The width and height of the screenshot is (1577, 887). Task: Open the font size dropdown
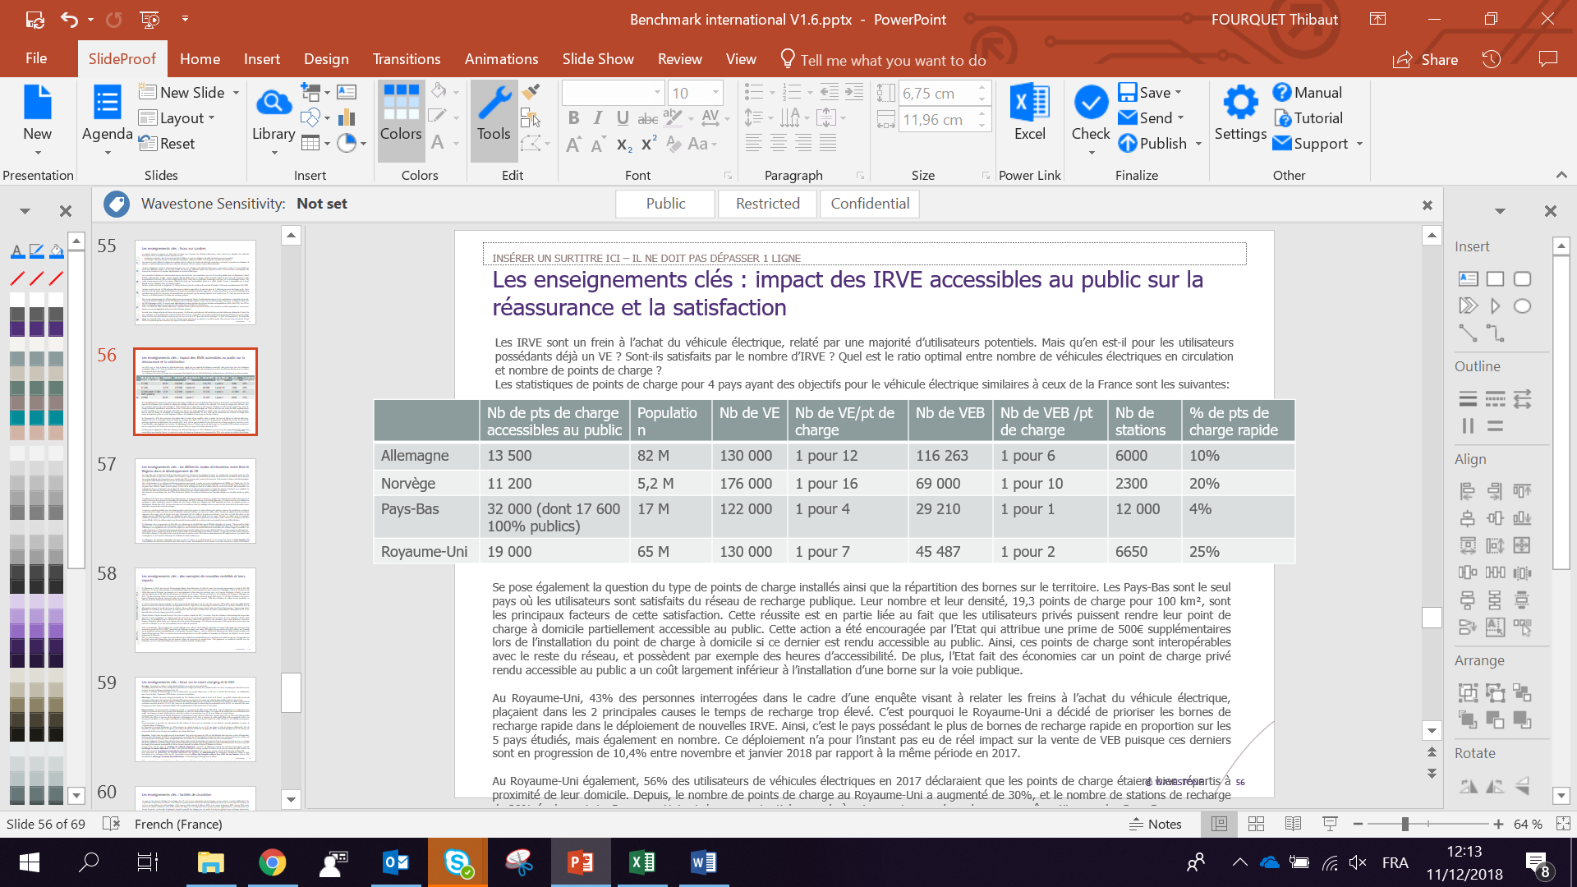pos(716,93)
